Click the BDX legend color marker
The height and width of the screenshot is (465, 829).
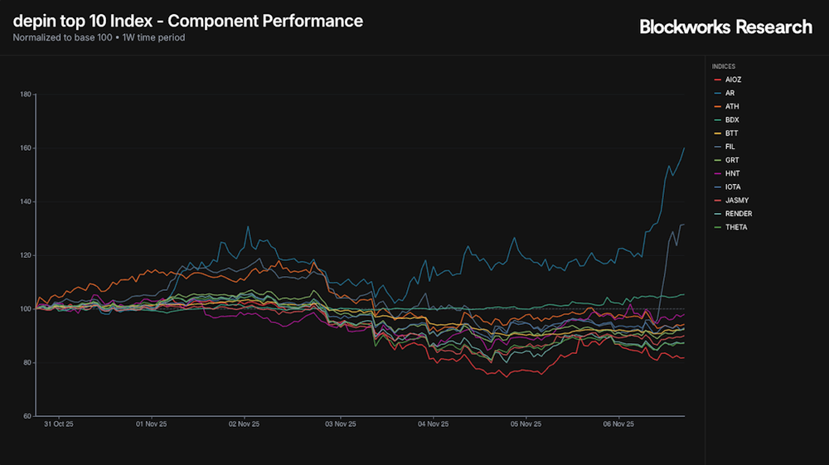tap(717, 120)
